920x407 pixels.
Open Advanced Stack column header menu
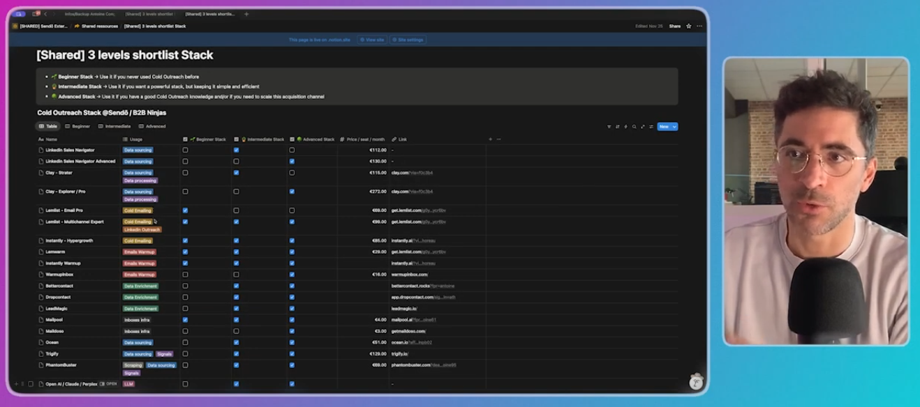point(313,139)
